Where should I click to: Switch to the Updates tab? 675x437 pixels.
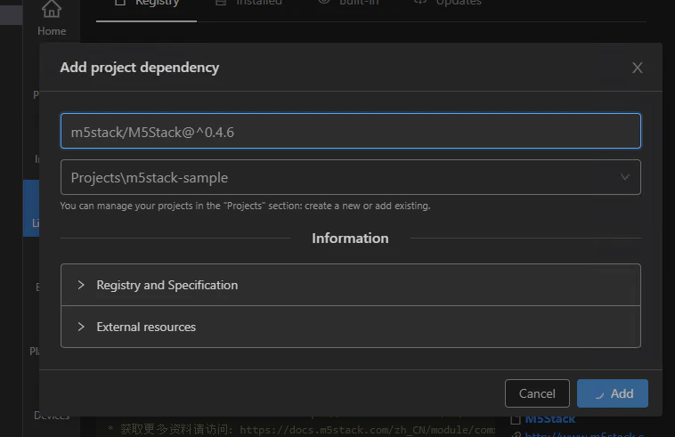[447, 4]
